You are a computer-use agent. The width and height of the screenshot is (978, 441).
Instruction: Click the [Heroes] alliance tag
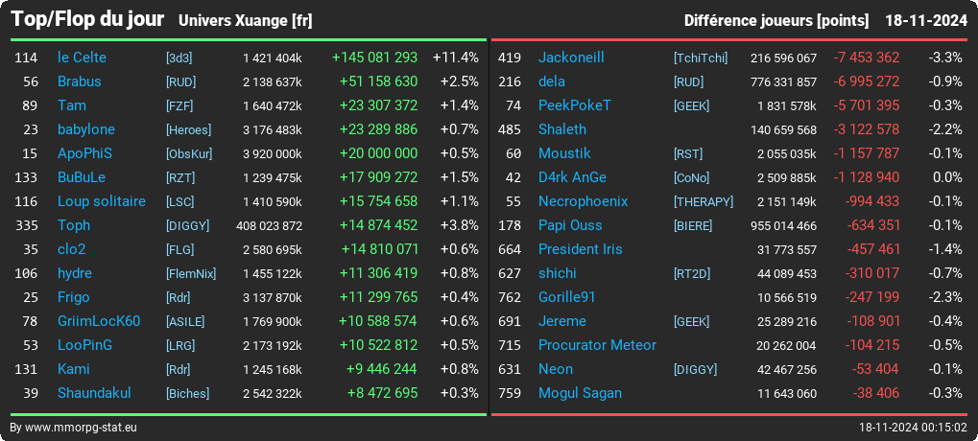(188, 130)
